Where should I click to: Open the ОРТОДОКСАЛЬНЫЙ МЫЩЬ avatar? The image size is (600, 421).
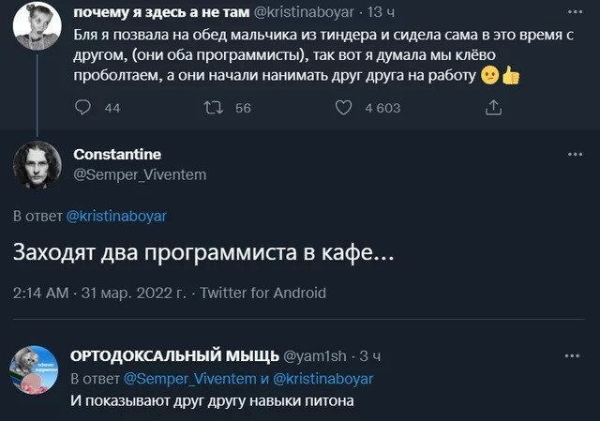pyautogui.click(x=37, y=368)
